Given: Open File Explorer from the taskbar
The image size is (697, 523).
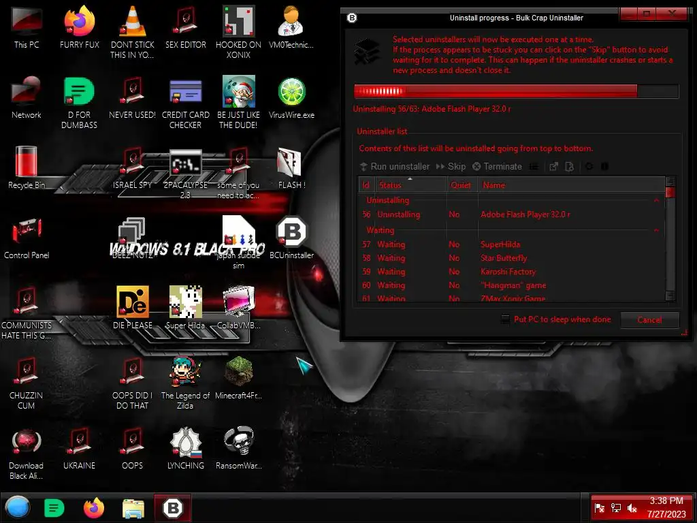Looking at the screenshot, I should click(133, 508).
